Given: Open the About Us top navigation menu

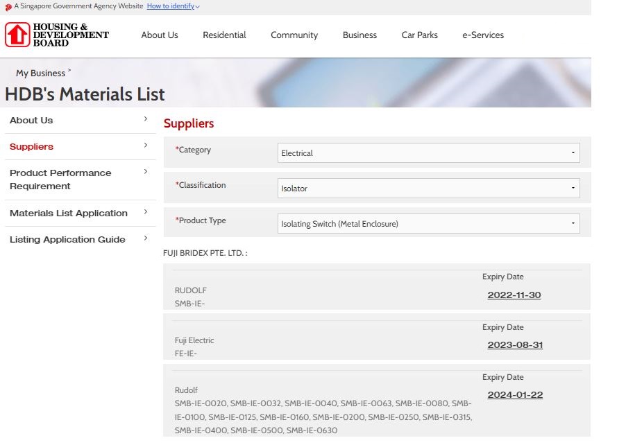Looking at the screenshot, I should pos(160,35).
